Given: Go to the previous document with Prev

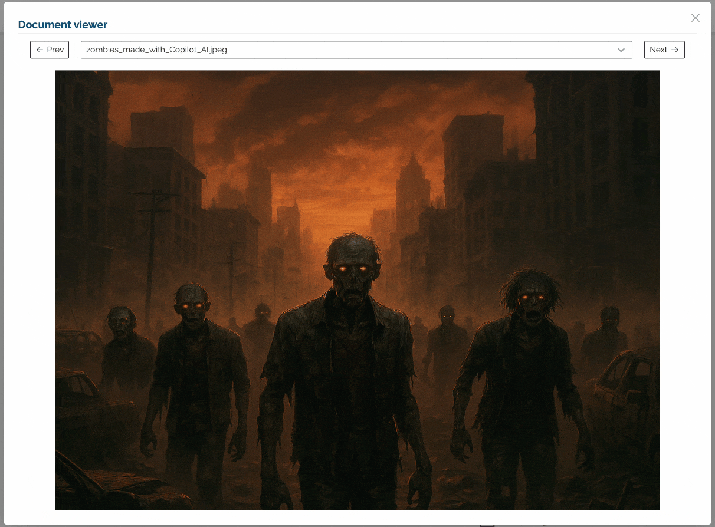Looking at the screenshot, I should (x=50, y=50).
